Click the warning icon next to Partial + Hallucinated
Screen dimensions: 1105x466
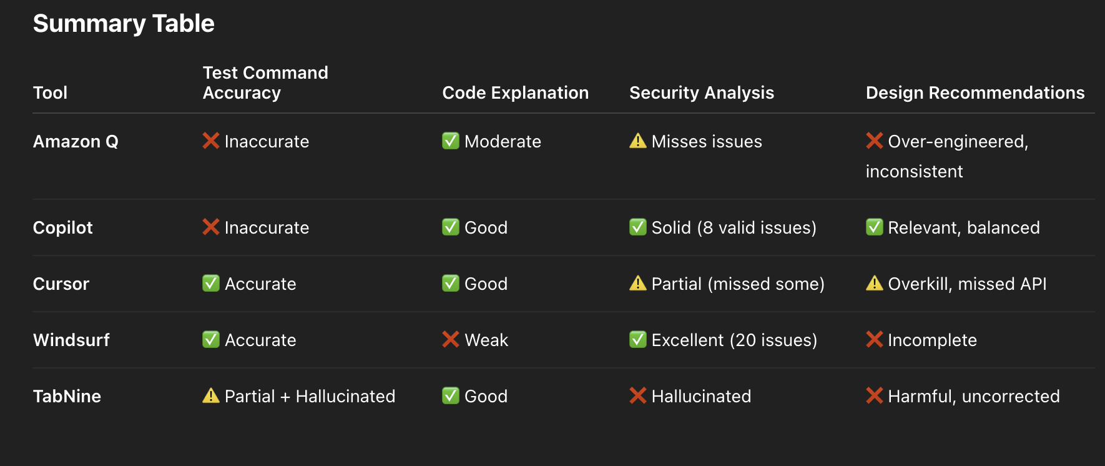pos(211,396)
